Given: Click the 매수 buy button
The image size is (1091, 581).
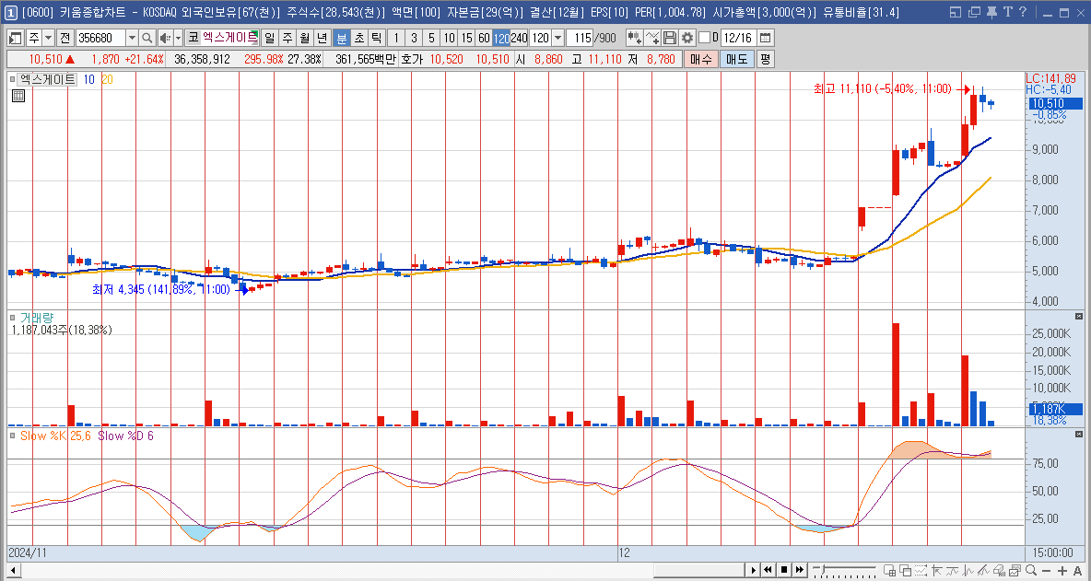Looking at the screenshot, I should (x=700, y=59).
